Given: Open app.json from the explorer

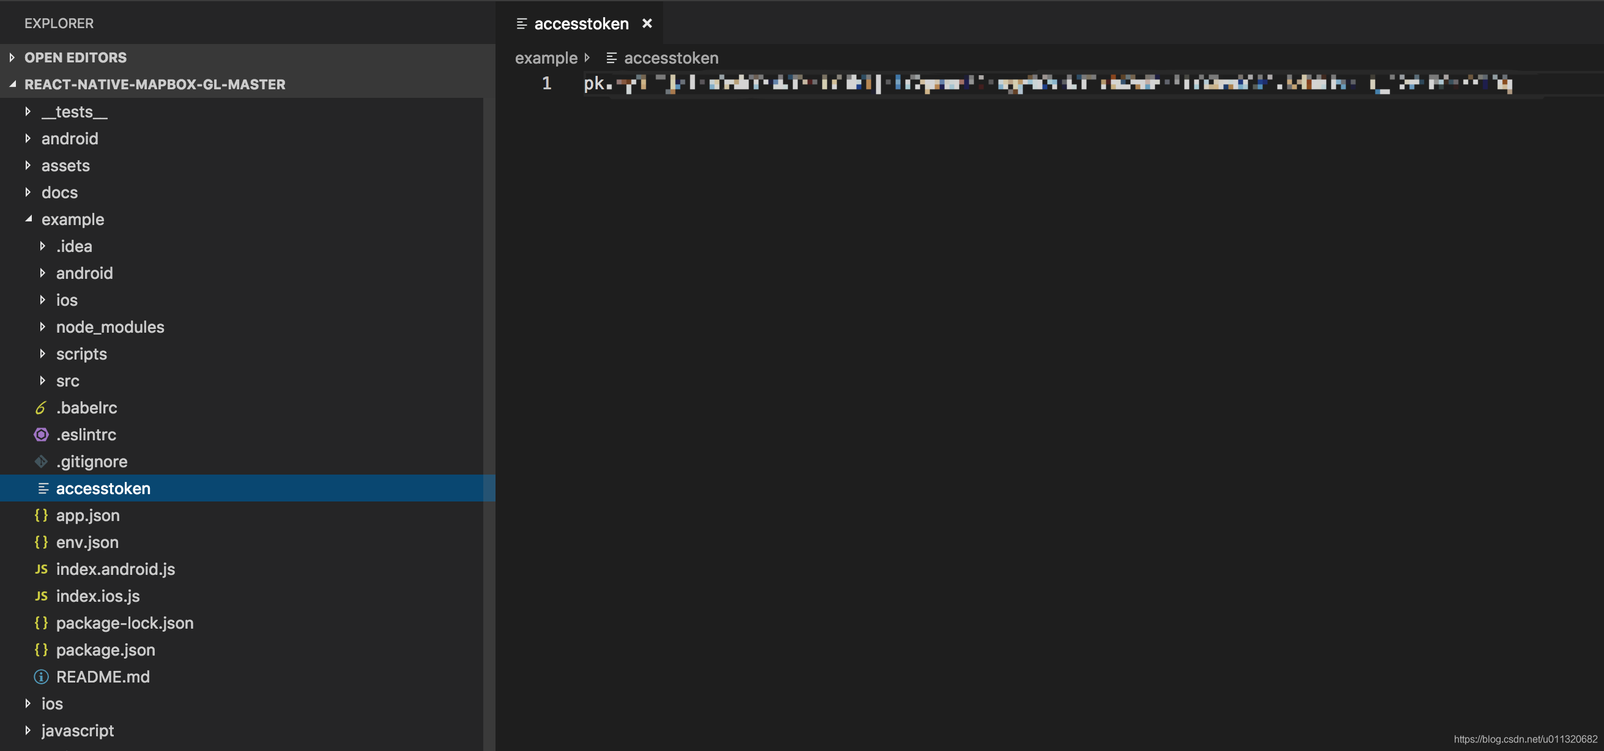Looking at the screenshot, I should pyautogui.click(x=88, y=516).
